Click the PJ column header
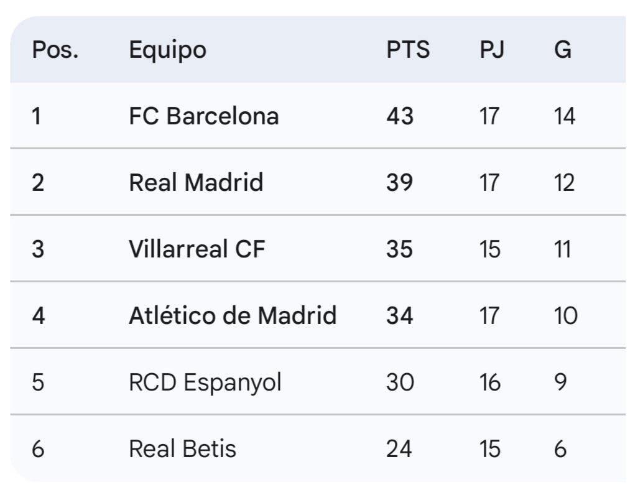The height and width of the screenshot is (500, 643). pos(491,50)
